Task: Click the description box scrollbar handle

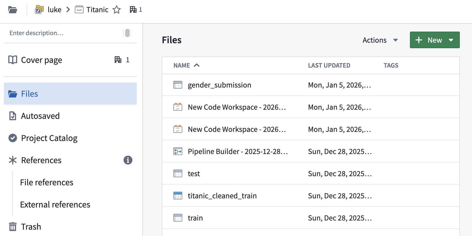Action: (x=127, y=33)
